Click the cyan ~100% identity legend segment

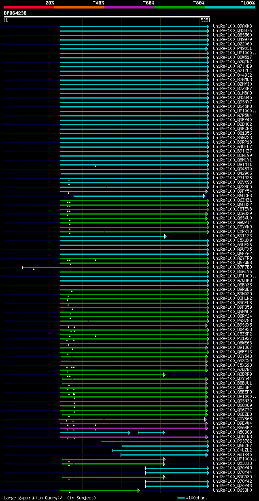click(230, 7)
